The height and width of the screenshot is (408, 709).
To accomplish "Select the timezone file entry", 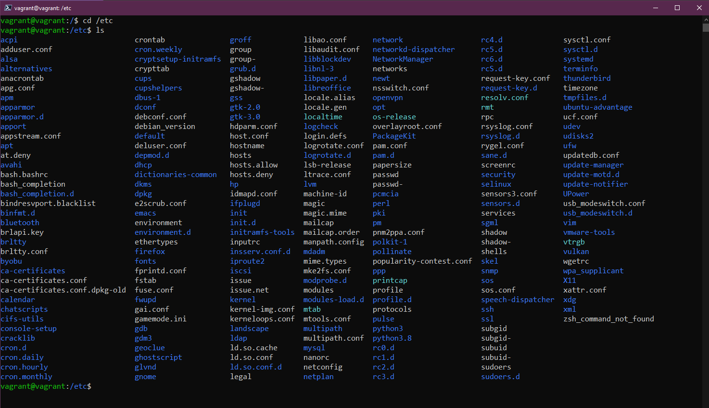I will tap(580, 88).
